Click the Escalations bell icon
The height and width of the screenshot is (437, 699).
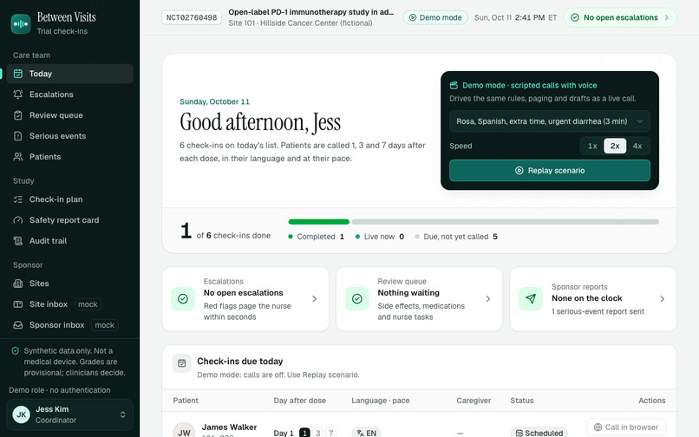pos(18,95)
